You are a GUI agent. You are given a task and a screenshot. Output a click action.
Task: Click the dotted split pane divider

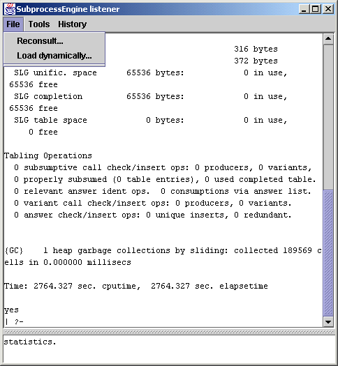point(169,332)
